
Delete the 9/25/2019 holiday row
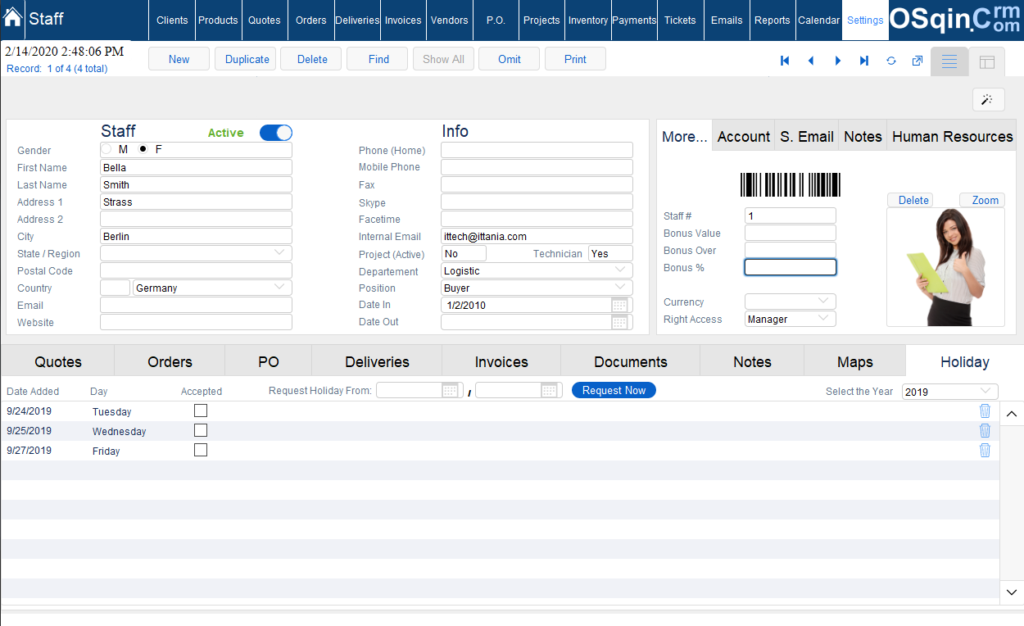pos(985,430)
